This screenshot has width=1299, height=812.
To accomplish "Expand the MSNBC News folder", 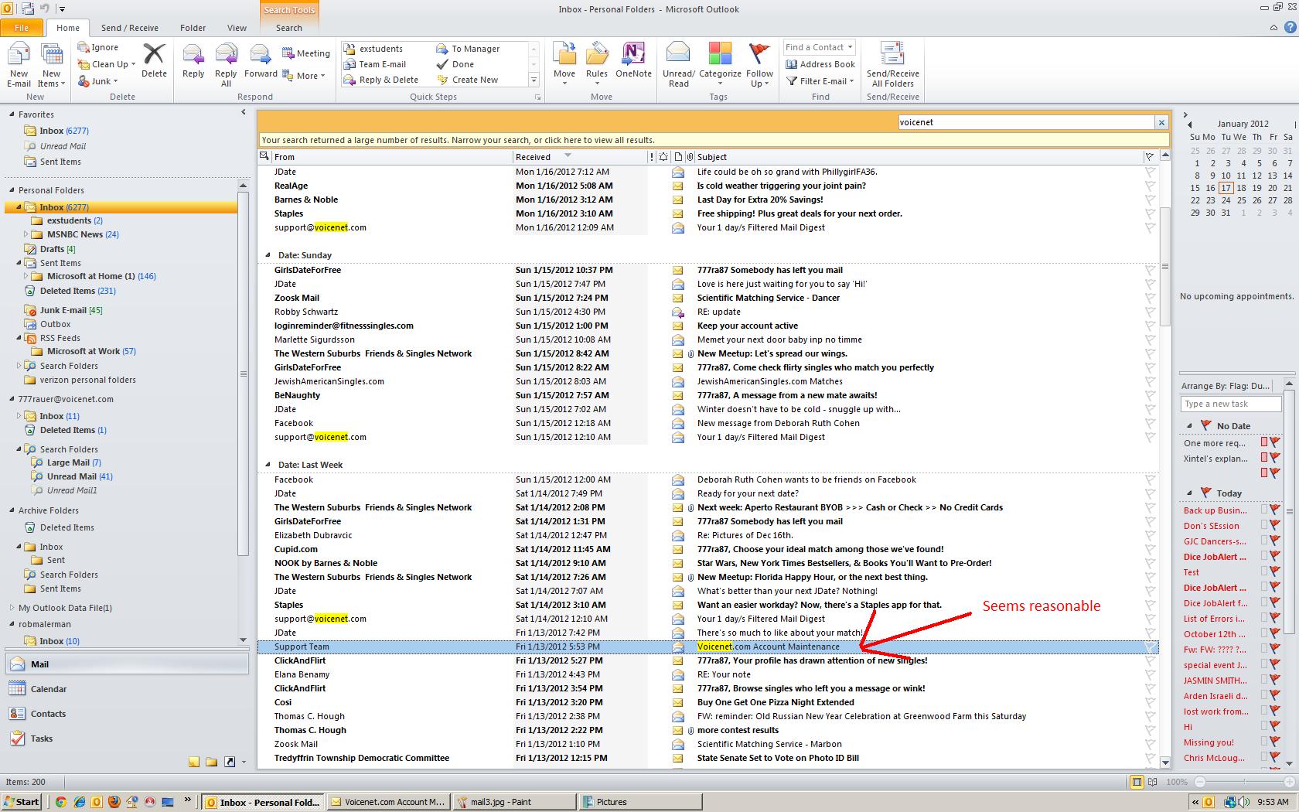I will coord(26,234).
